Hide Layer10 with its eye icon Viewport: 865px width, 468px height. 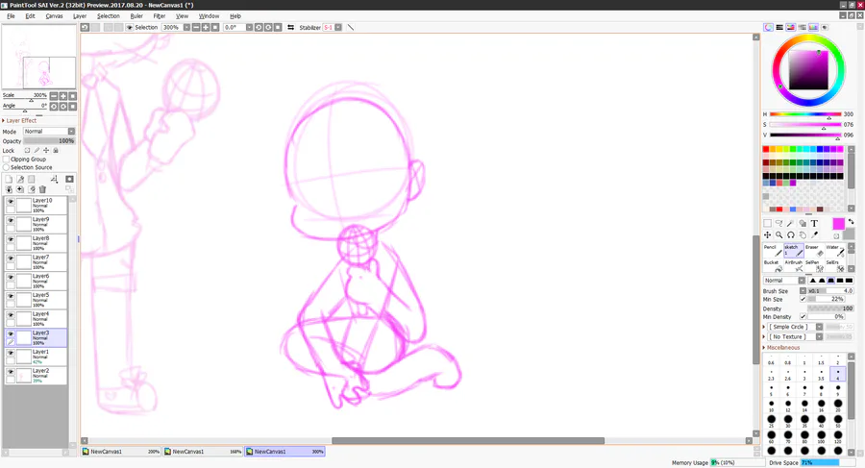(11, 202)
